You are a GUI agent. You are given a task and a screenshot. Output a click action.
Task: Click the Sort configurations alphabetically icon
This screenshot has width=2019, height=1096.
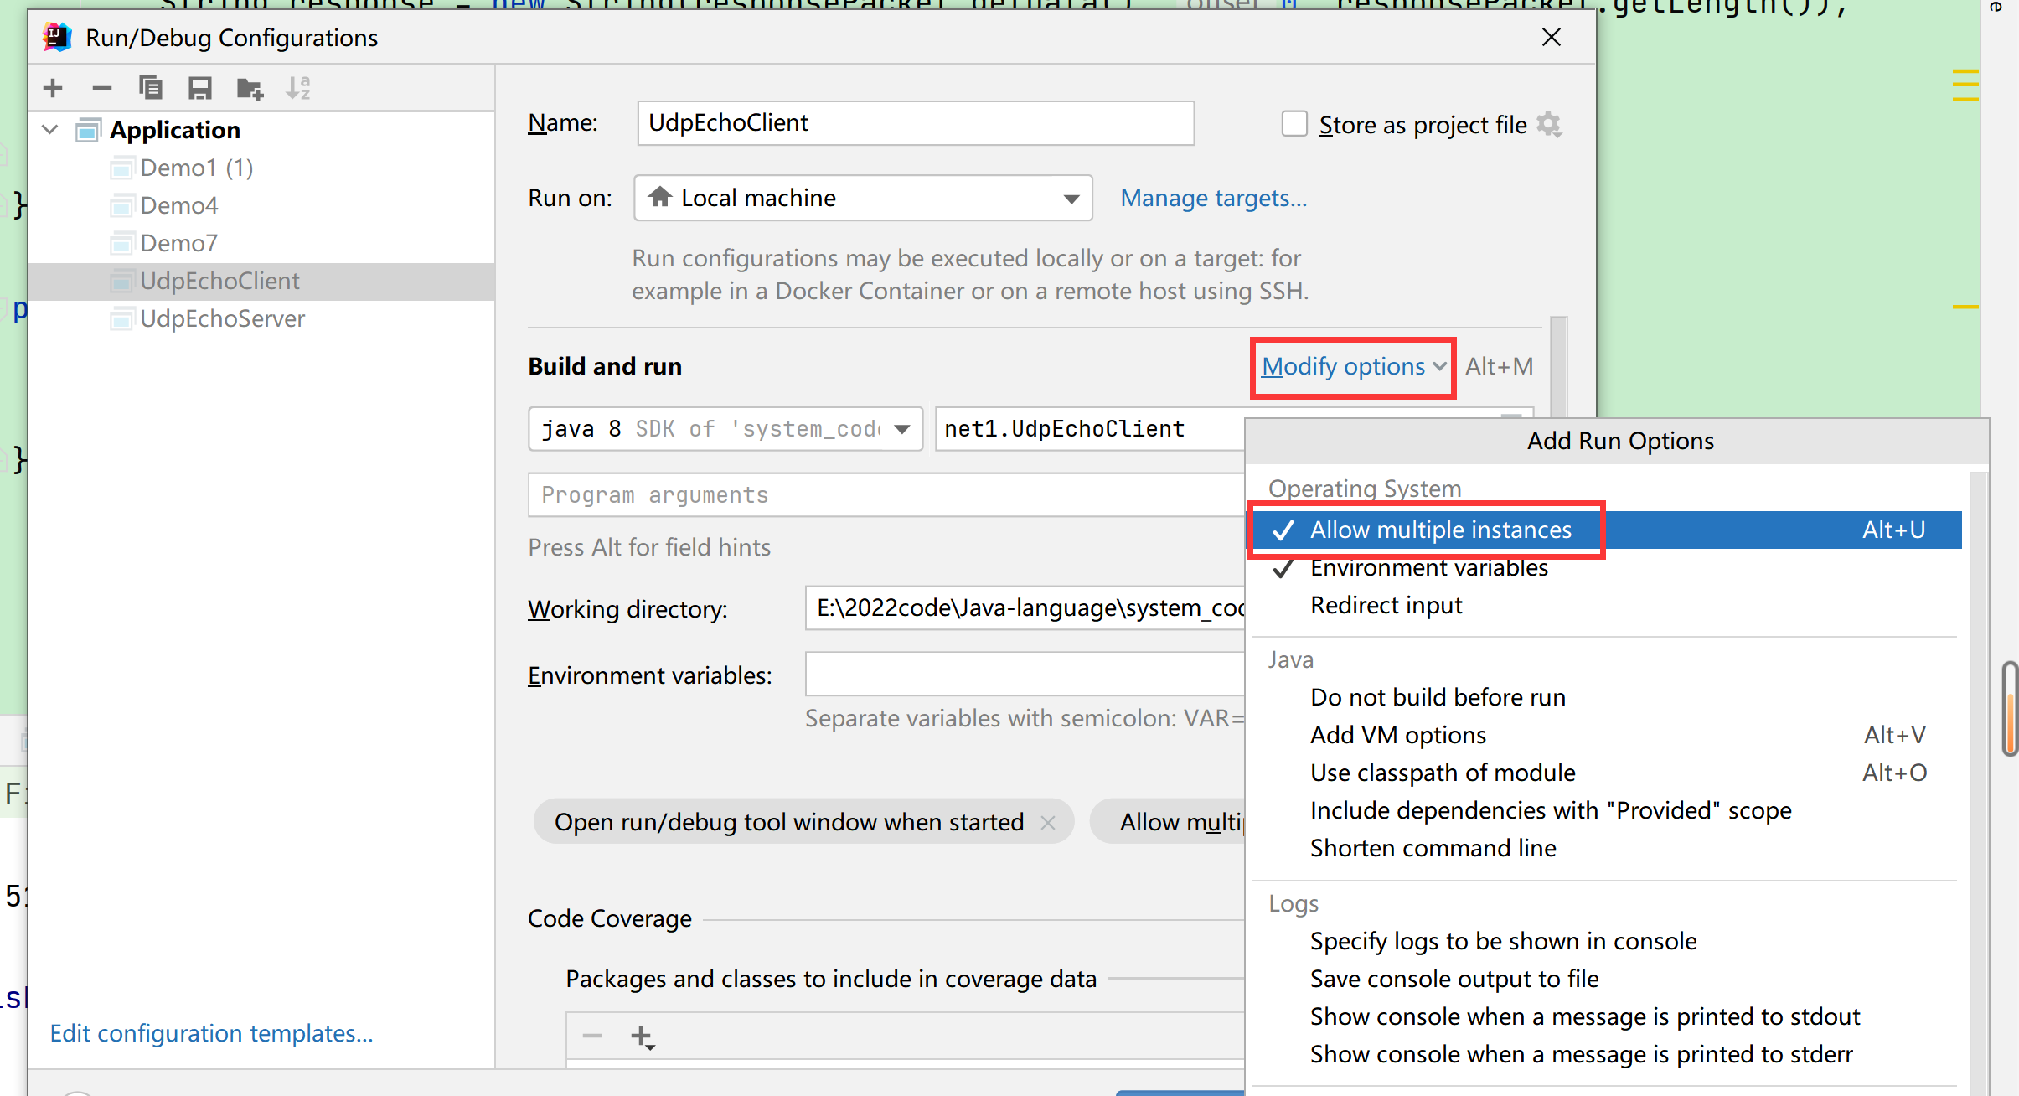coord(298,88)
